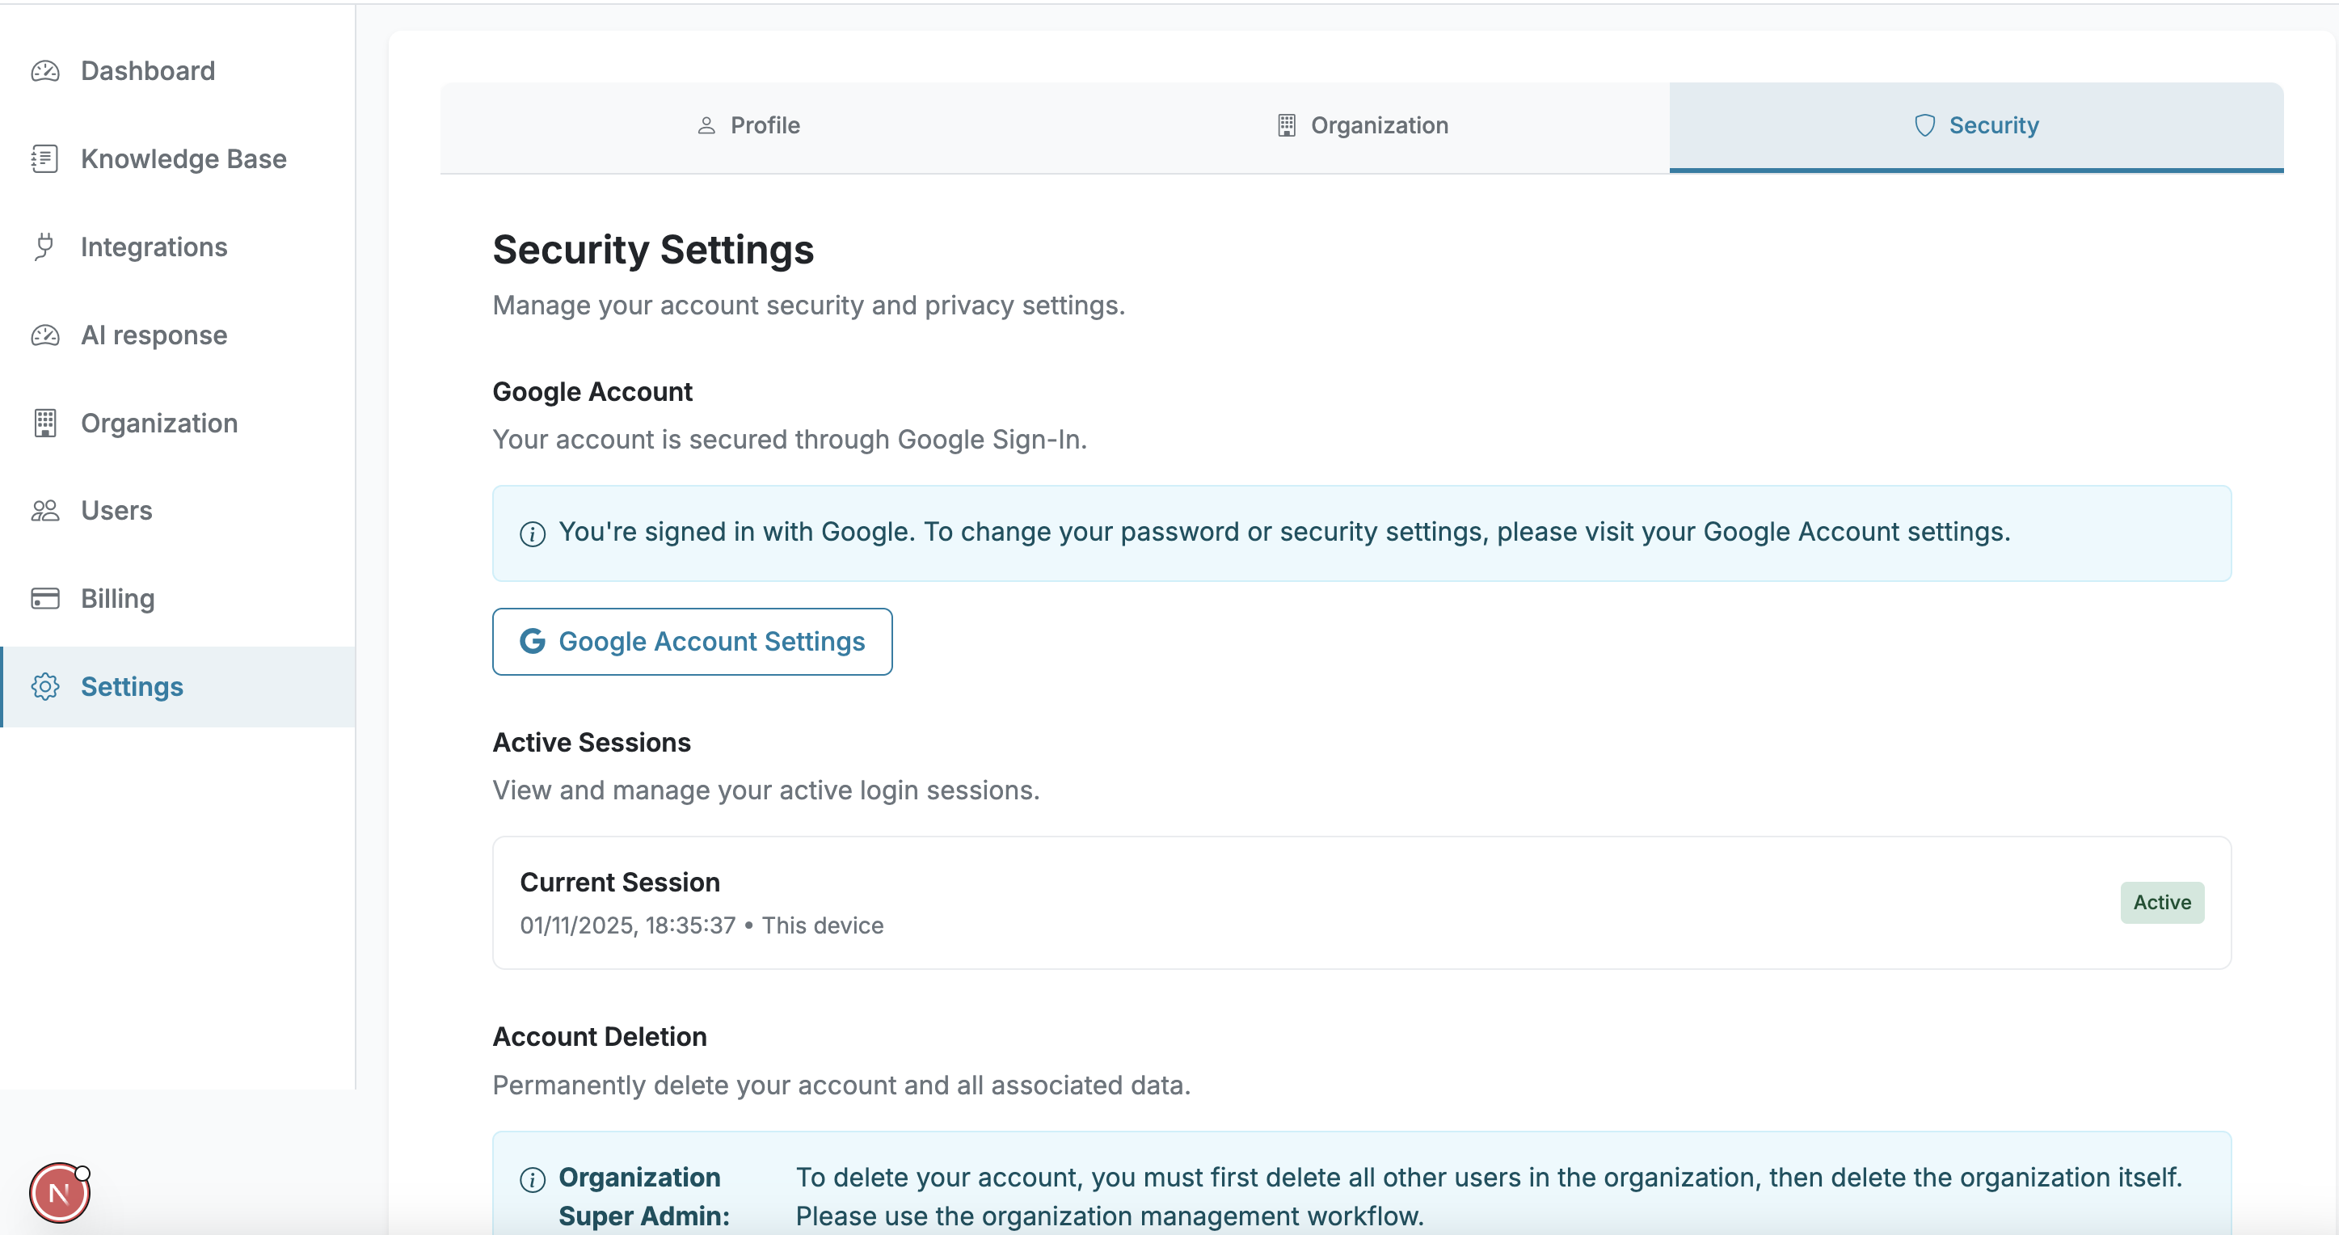Click the Dashboard gauge icon in sidebar
Image resolution: width=2339 pixels, height=1235 pixels.
click(44, 71)
